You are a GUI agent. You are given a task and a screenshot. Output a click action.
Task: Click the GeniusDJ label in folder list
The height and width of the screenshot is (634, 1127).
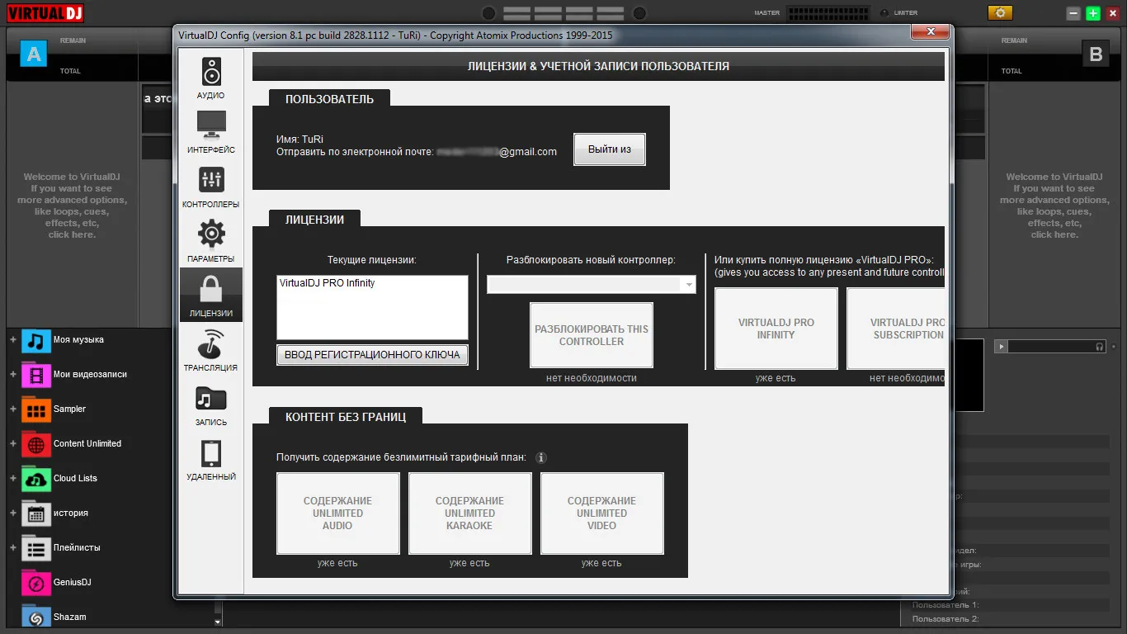click(x=73, y=583)
